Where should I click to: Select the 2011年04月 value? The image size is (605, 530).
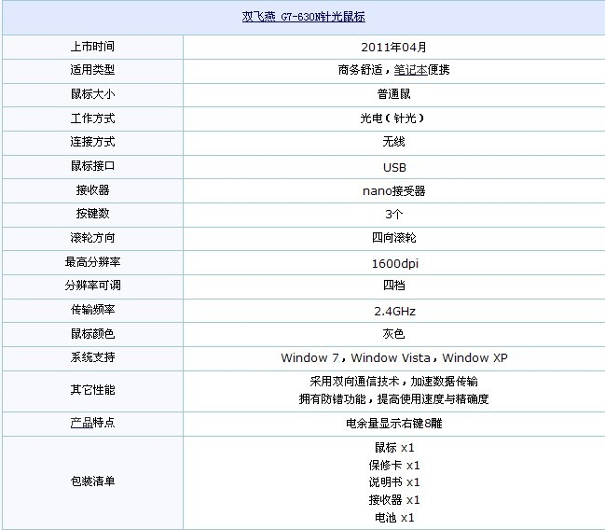tap(393, 48)
